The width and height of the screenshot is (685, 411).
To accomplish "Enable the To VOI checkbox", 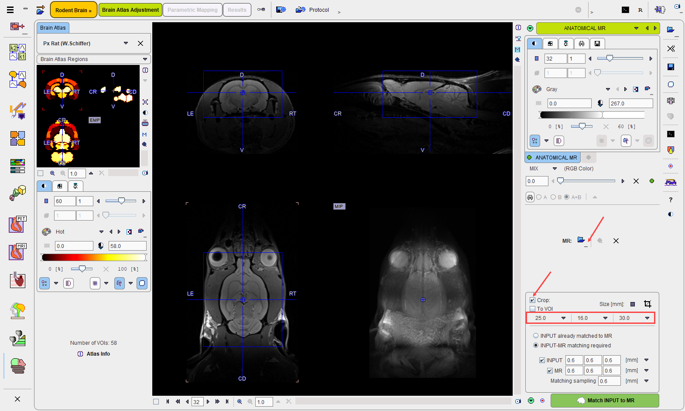I will [532, 309].
